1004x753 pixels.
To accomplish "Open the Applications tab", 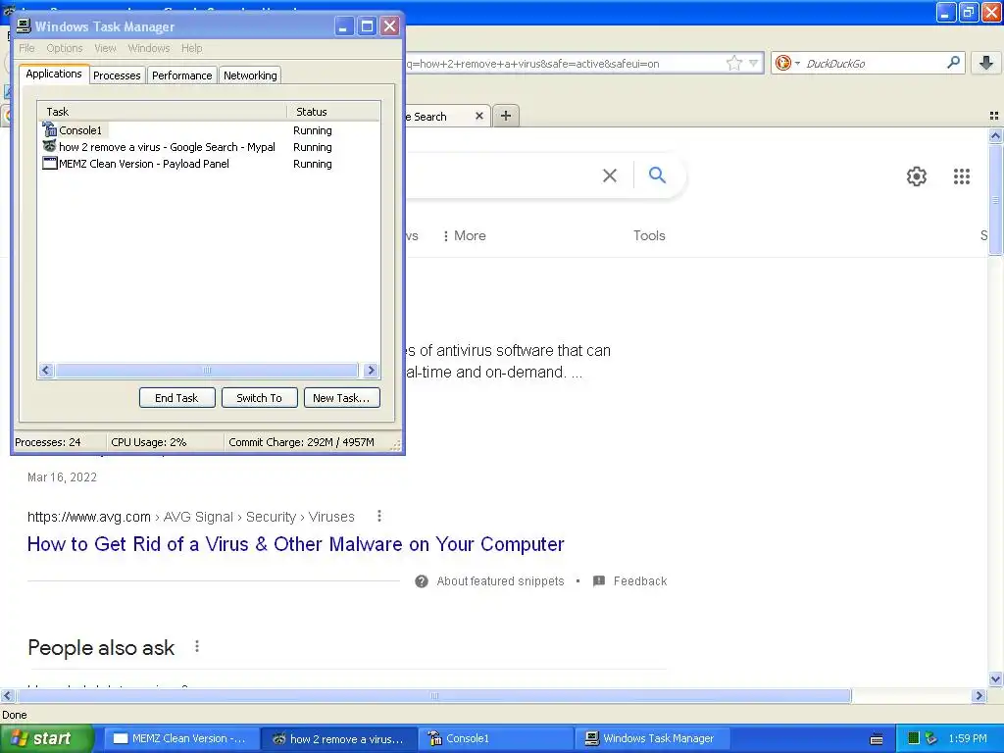I will coord(54,74).
